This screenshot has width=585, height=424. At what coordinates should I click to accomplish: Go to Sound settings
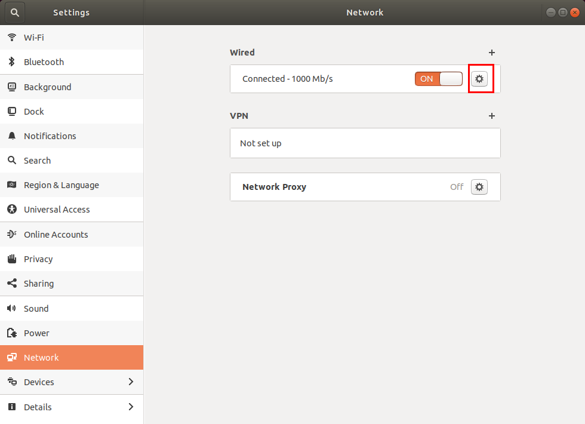tap(72, 309)
